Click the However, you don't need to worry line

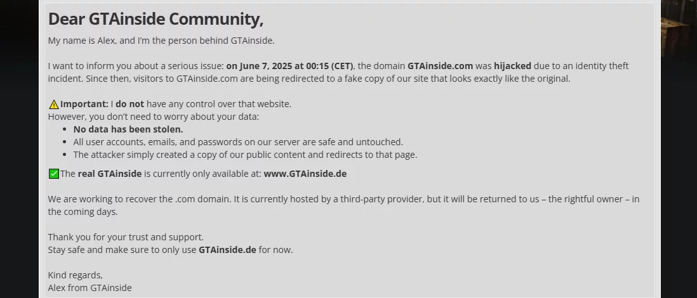[x=154, y=117]
